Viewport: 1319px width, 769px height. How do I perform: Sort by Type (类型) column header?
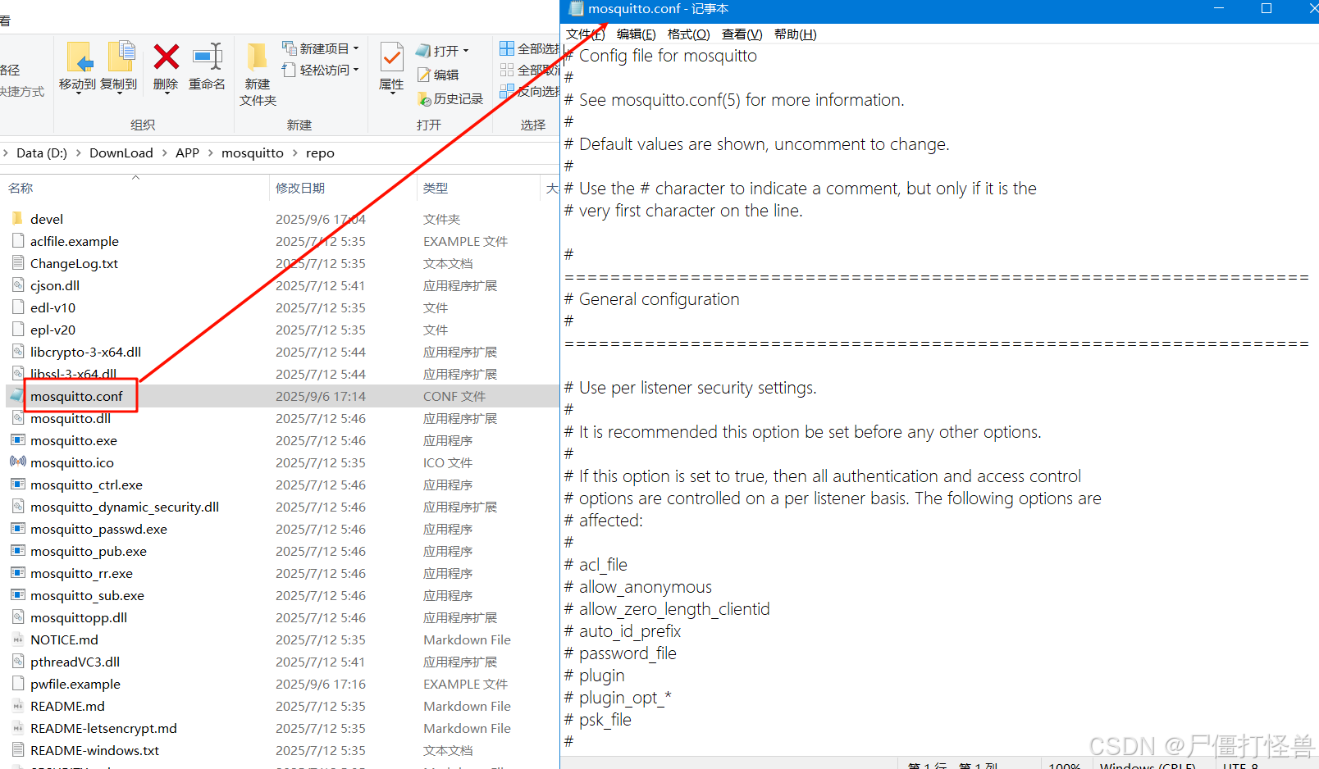436,188
